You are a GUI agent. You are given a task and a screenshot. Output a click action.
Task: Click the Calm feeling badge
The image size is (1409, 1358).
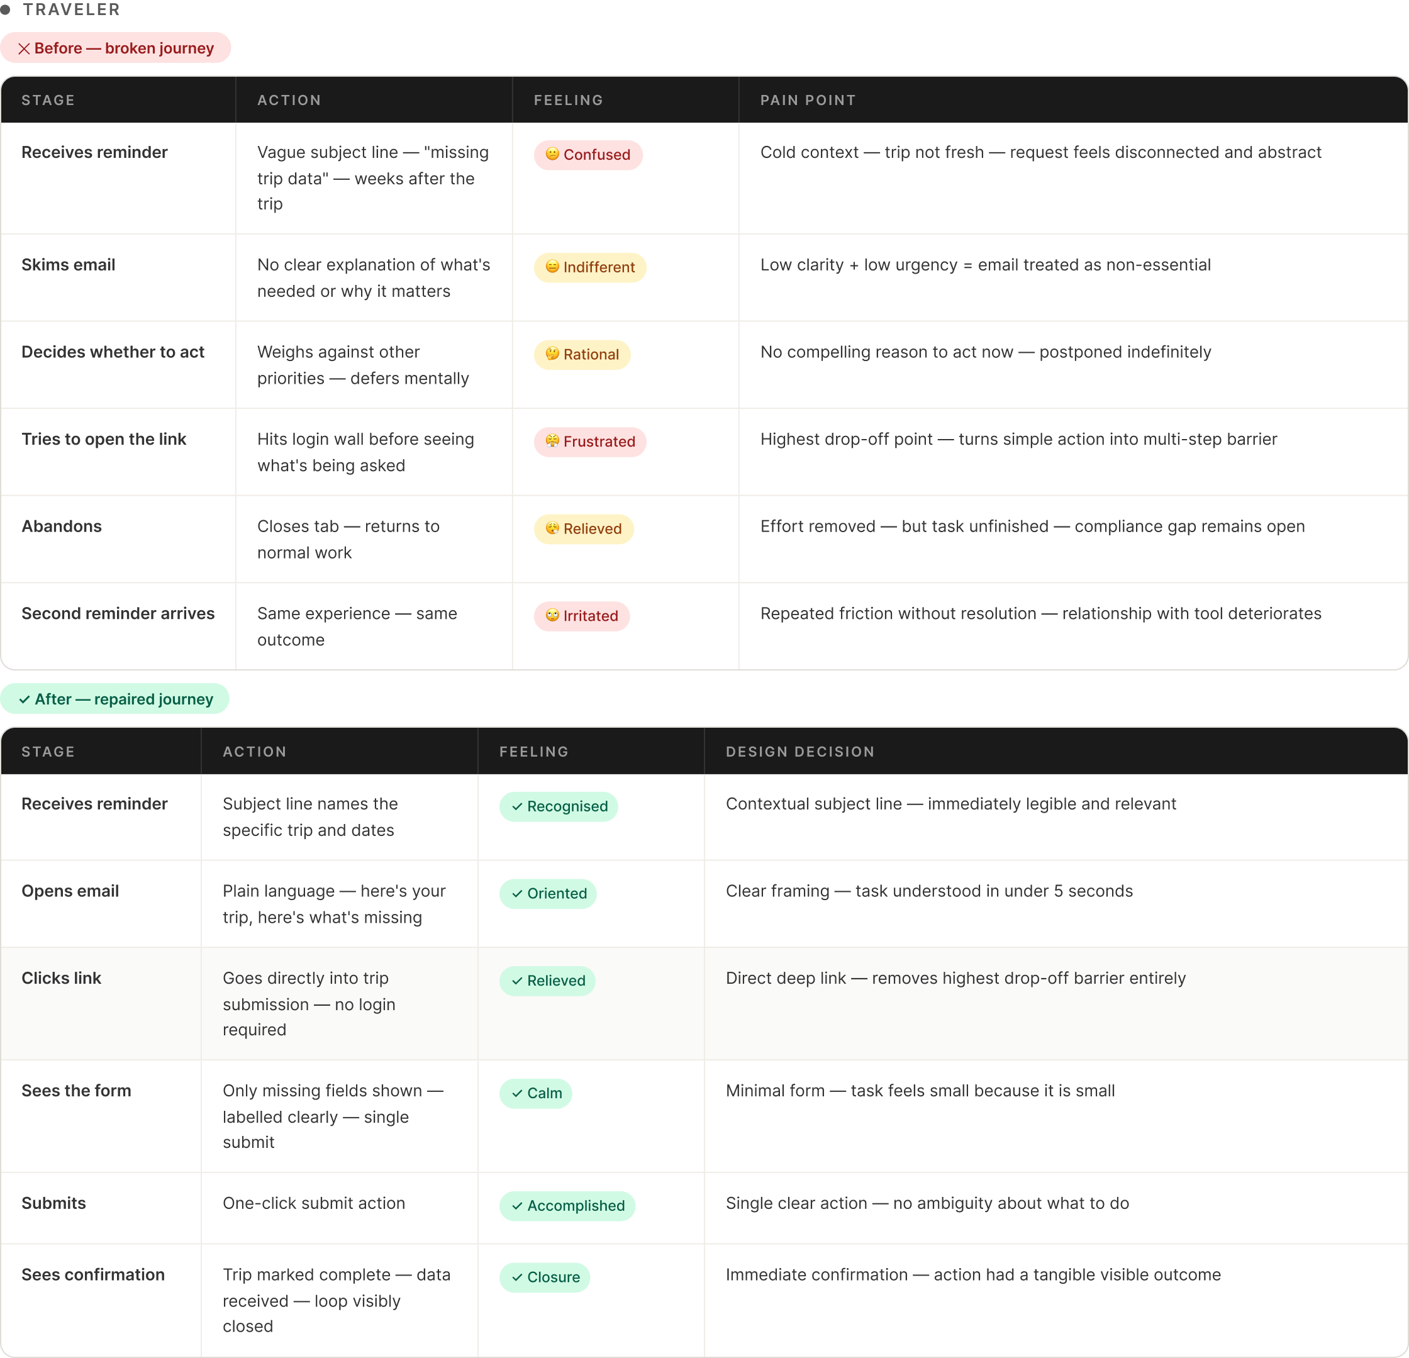(535, 1093)
